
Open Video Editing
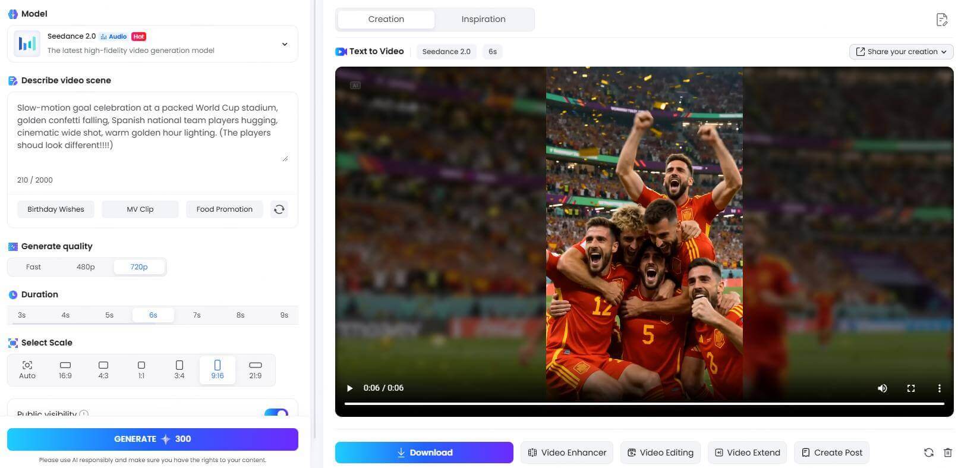pos(660,453)
